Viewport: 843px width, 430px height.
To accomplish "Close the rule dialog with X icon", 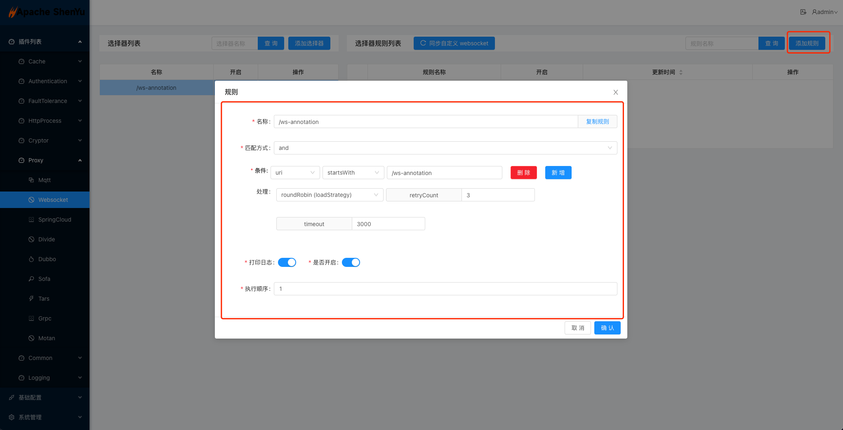I will pos(615,92).
